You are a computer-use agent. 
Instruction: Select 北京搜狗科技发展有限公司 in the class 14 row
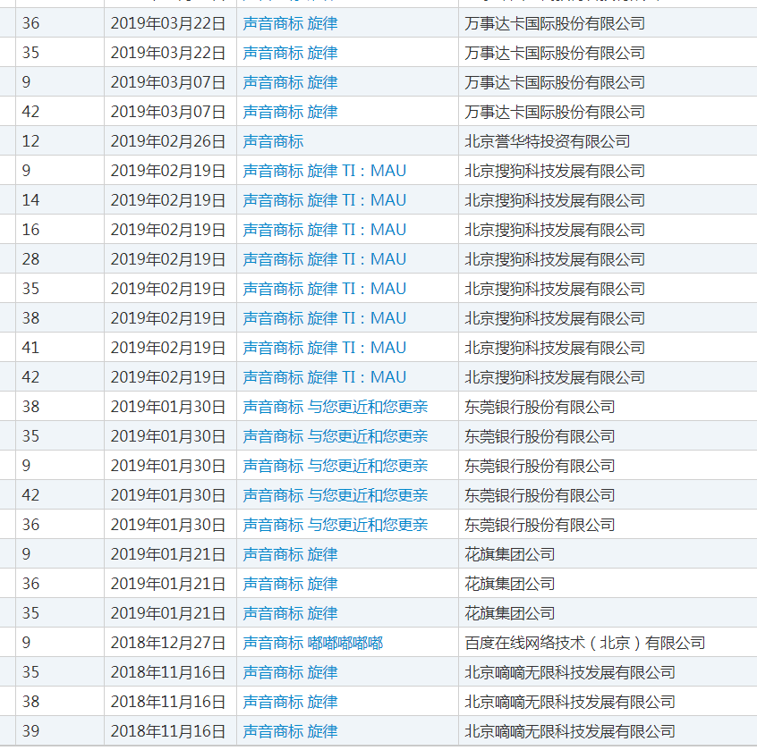pyautogui.click(x=555, y=199)
